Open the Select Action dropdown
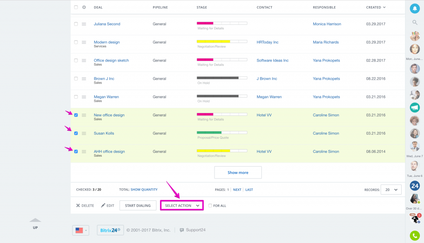 (182, 205)
